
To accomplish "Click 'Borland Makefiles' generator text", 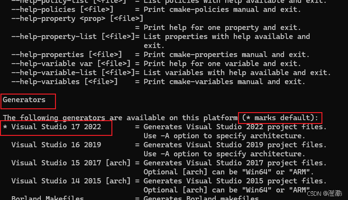I will click(x=47, y=198).
